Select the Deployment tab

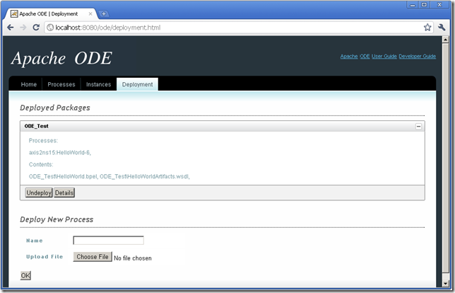tap(137, 84)
